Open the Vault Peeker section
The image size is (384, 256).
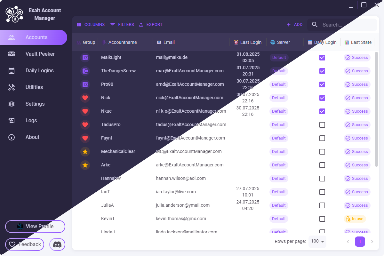(x=33, y=54)
